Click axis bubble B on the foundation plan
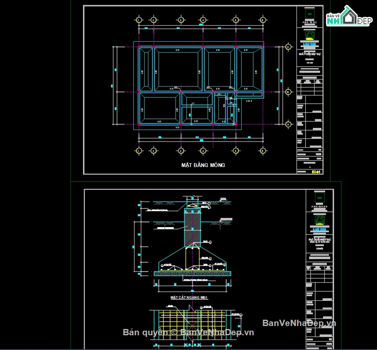The height and width of the screenshot is (350, 377). (x=288, y=92)
